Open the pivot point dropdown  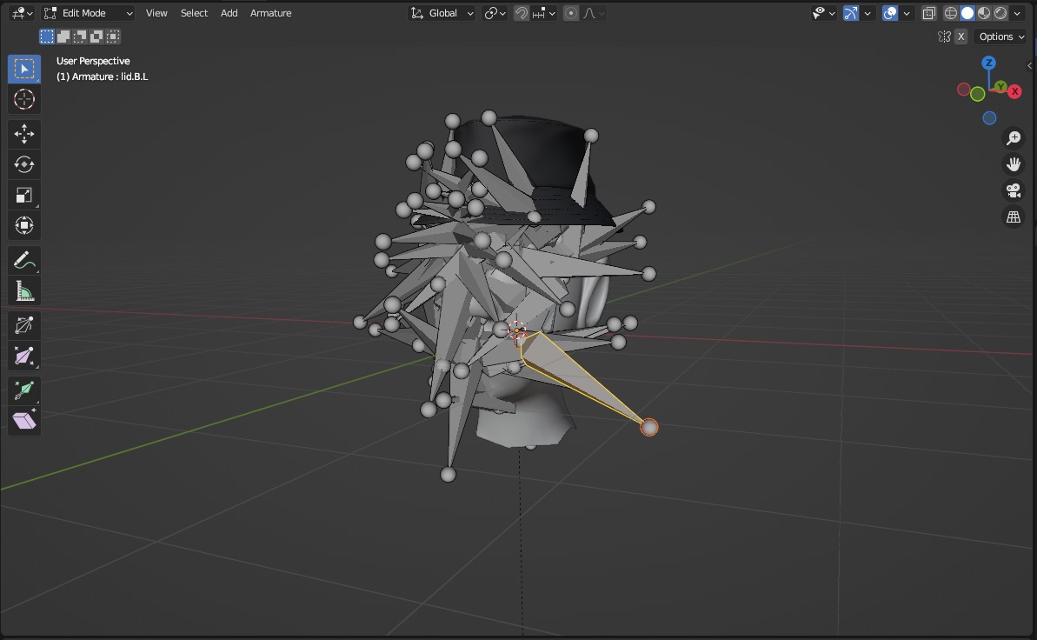click(x=495, y=13)
